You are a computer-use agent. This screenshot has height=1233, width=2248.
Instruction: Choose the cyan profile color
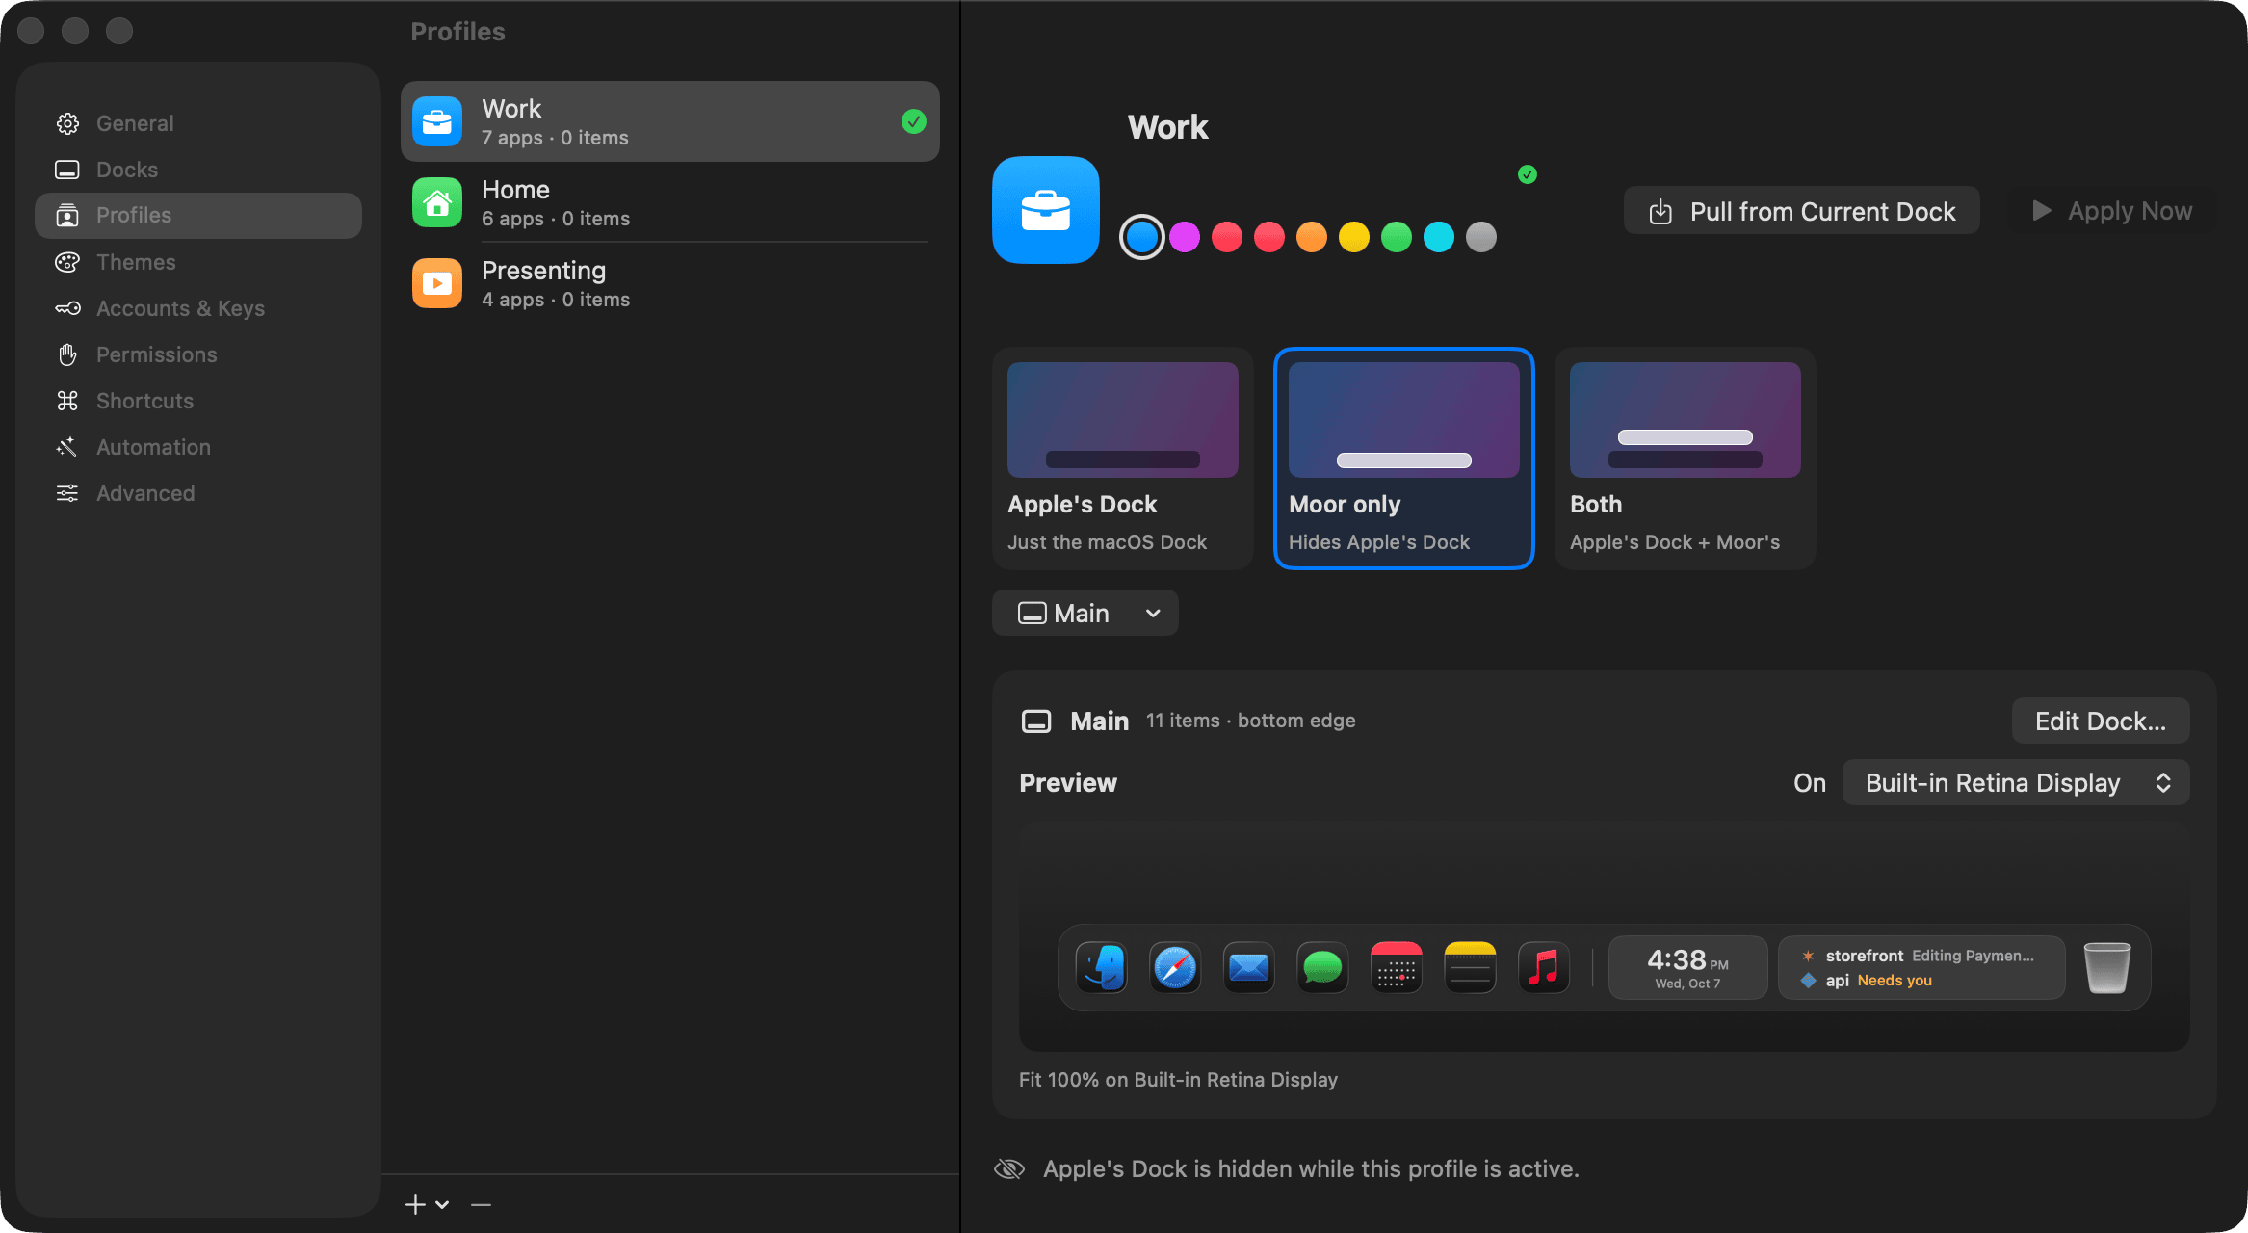pyautogui.click(x=1439, y=237)
